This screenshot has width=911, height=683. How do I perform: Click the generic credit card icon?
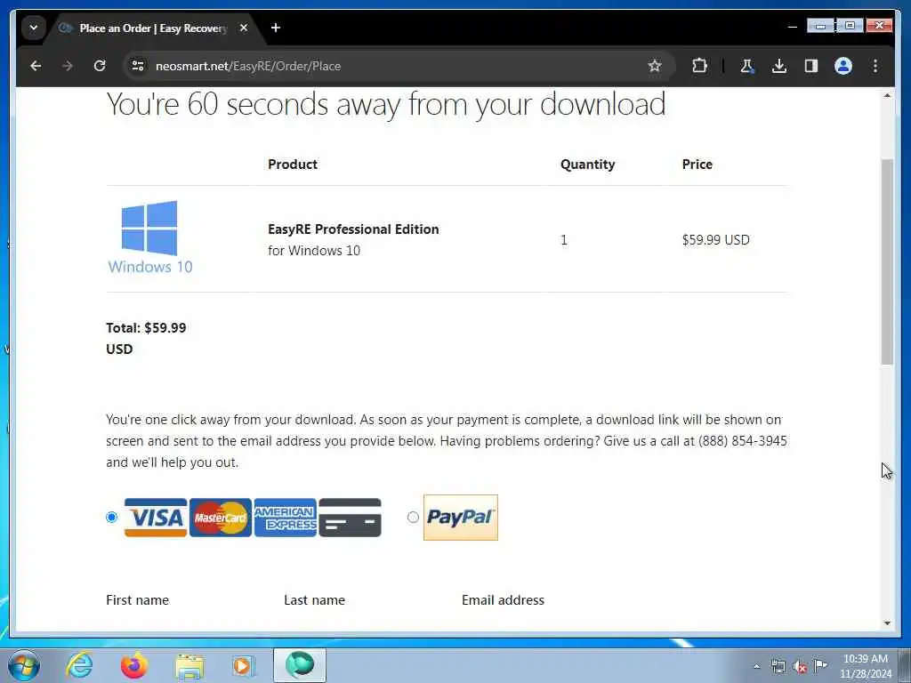351,518
